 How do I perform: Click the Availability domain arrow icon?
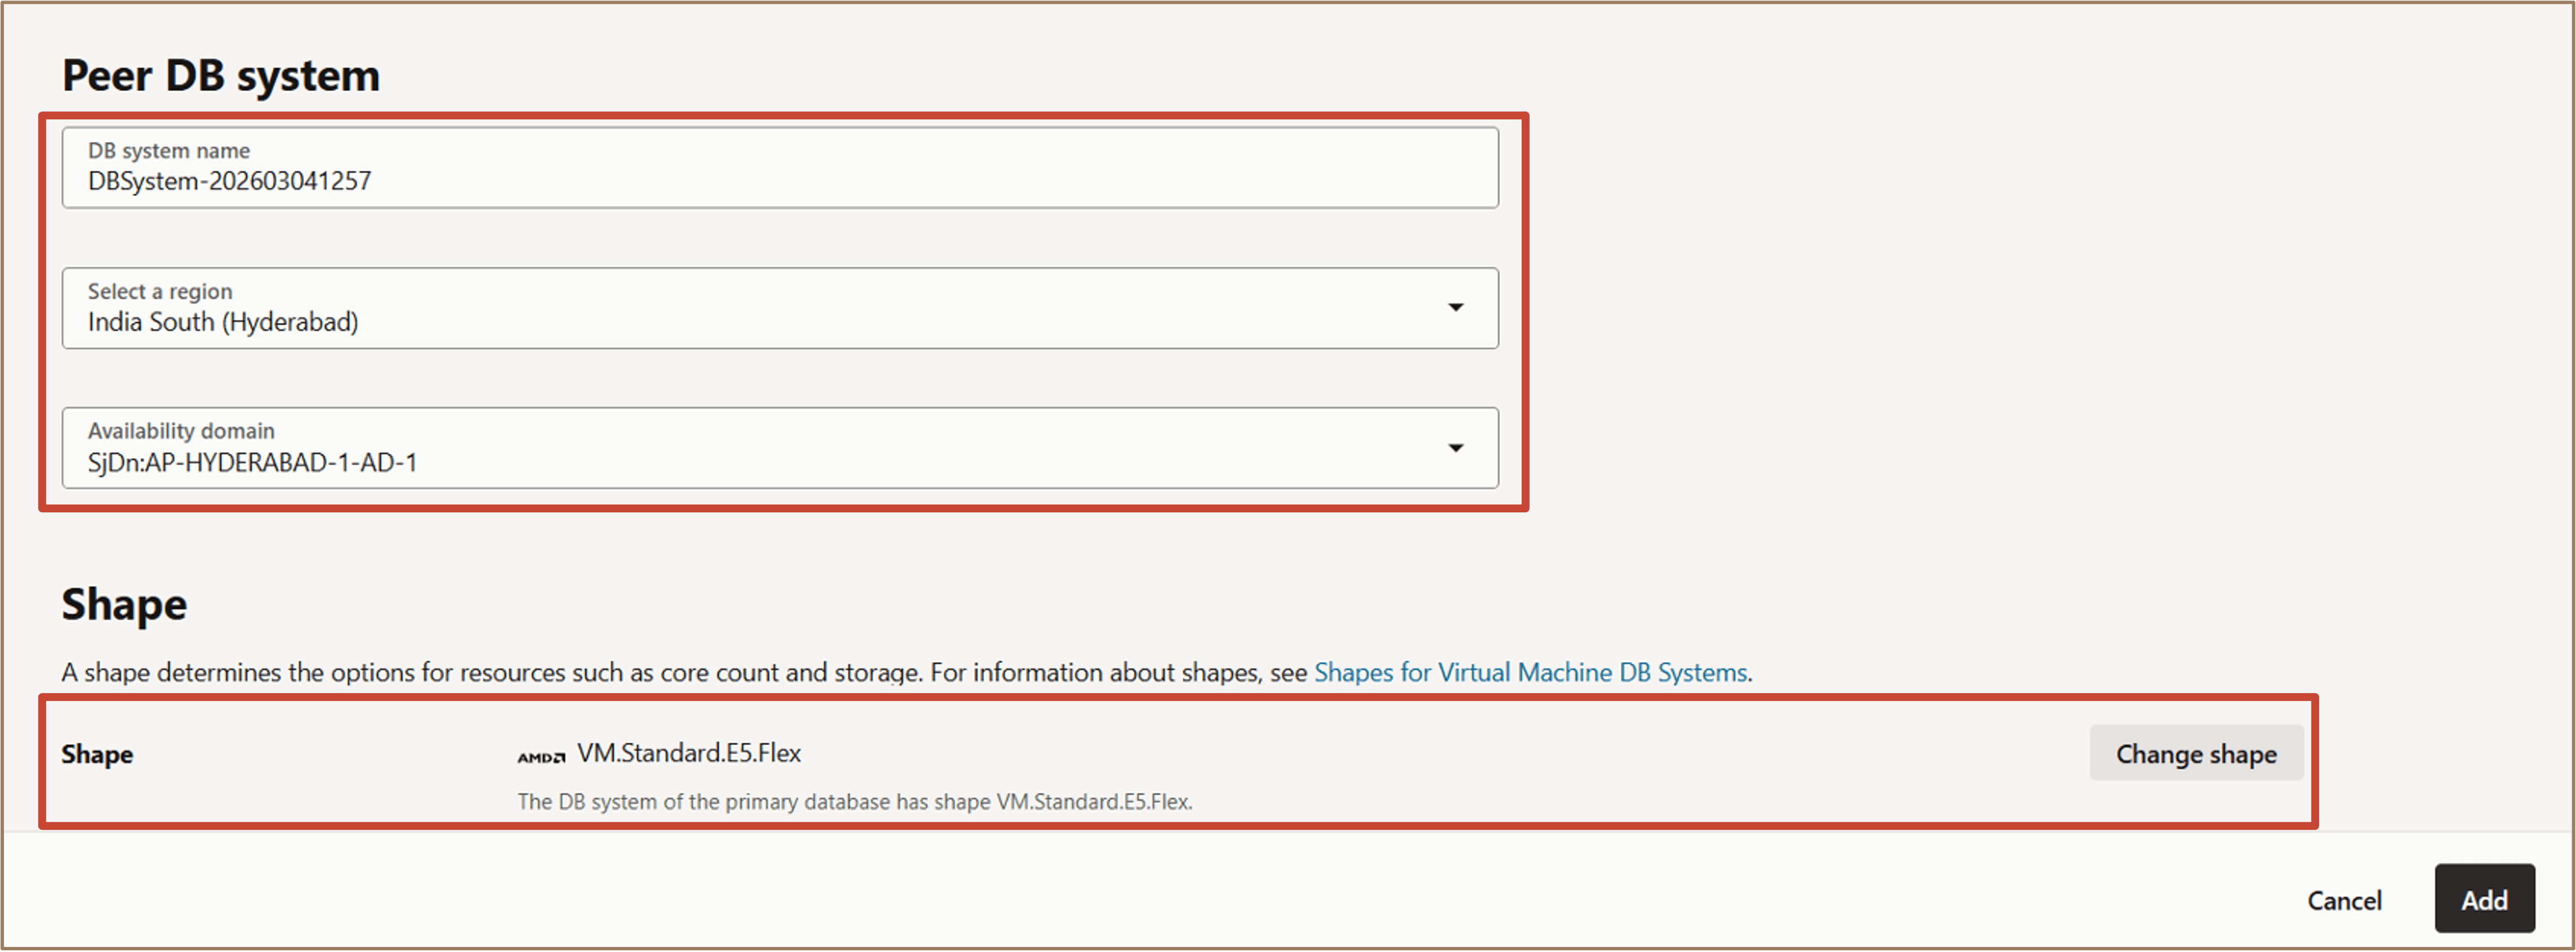click(x=1455, y=448)
